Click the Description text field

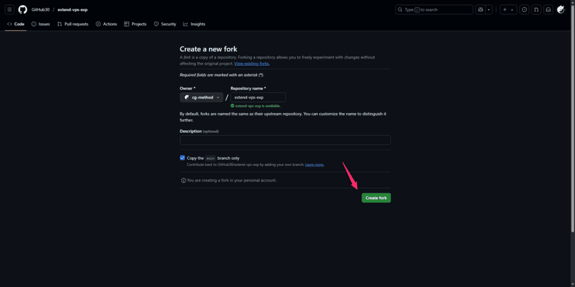point(285,140)
